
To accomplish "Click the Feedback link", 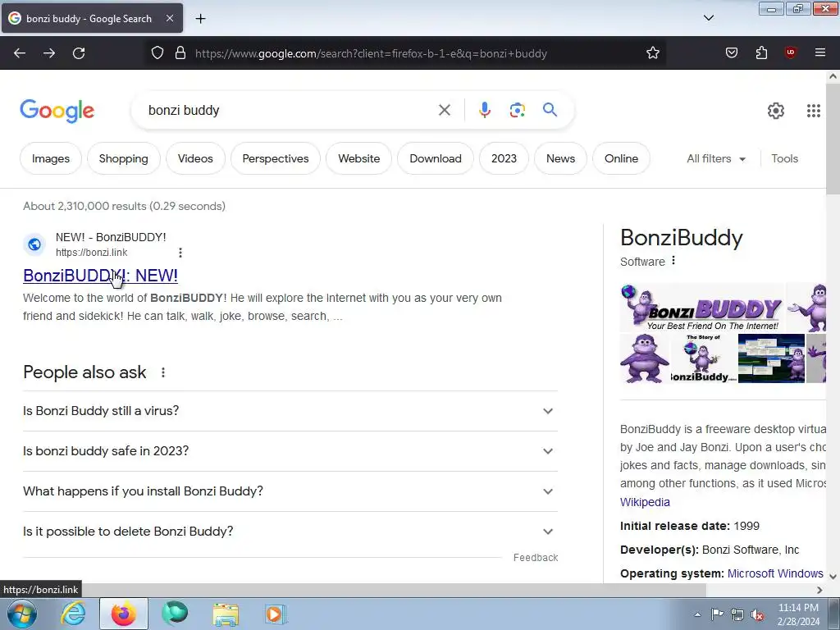I will (535, 558).
